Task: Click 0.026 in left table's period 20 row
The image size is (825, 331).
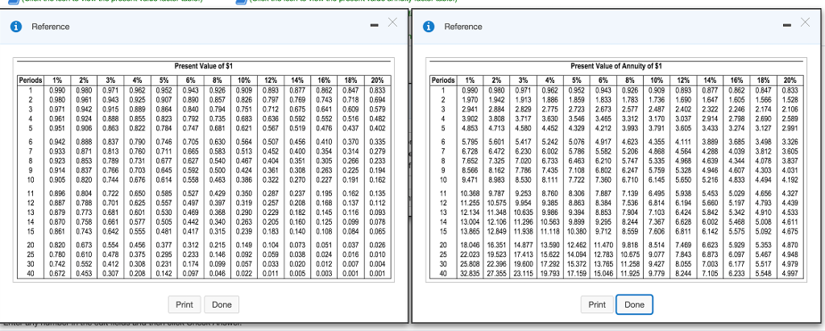Action: point(377,245)
